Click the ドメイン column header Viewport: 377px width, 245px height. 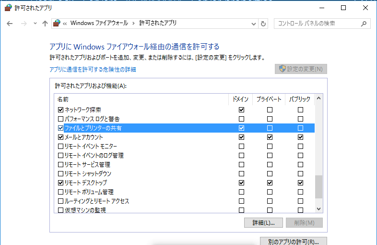pyautogui.click(x=240, y=99)
